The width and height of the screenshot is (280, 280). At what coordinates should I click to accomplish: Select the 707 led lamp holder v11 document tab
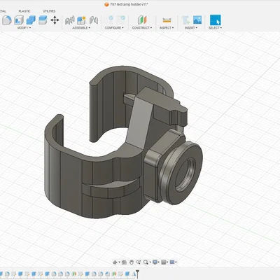tap(127, 4)
